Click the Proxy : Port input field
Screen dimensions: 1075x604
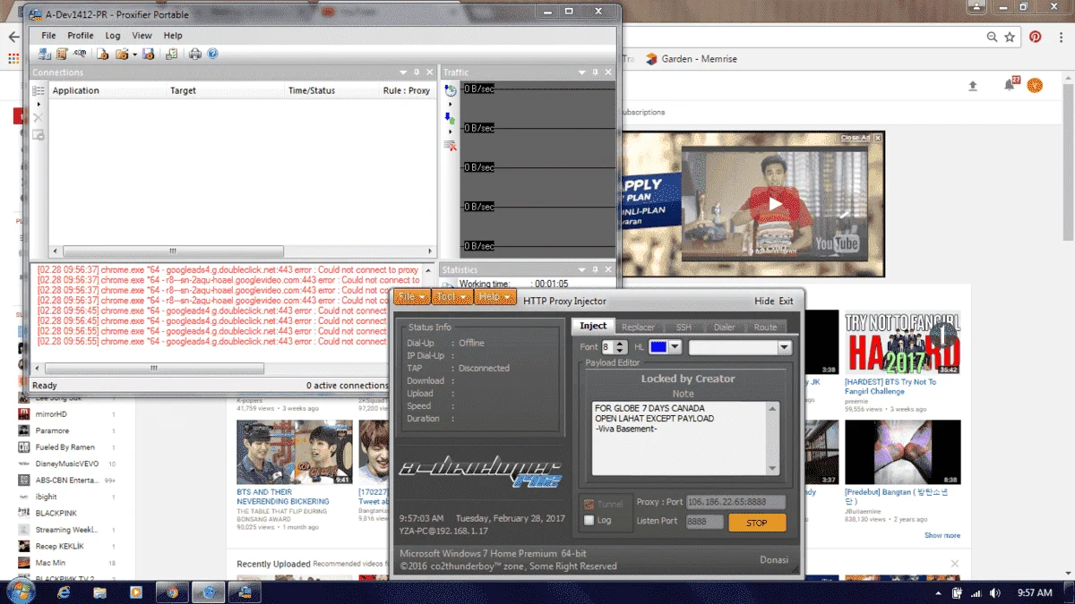coord(736,502)
